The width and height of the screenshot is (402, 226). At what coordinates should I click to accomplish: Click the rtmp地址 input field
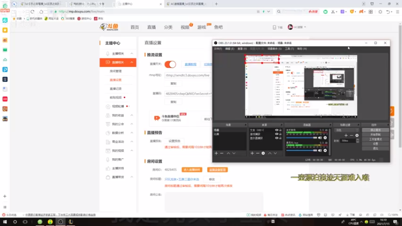click(x=188, y=75)
